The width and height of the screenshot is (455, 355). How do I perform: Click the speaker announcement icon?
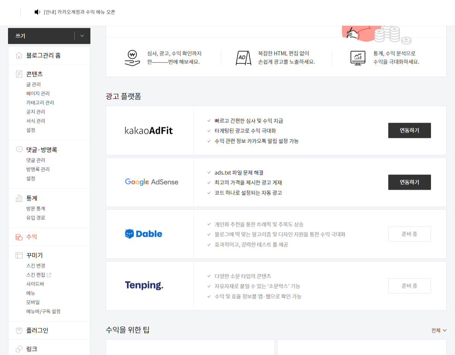(37, 12)
